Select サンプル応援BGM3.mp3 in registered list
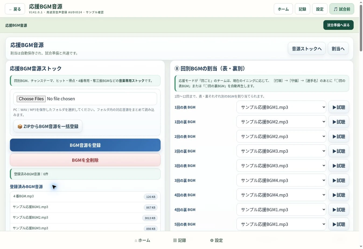This screenshot has width=363, height=249. [x=85, y=228]
